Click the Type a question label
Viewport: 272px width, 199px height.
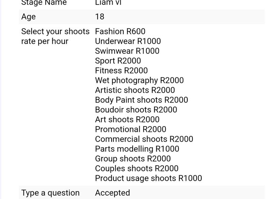pyautogui.click(x=50, y=193)
